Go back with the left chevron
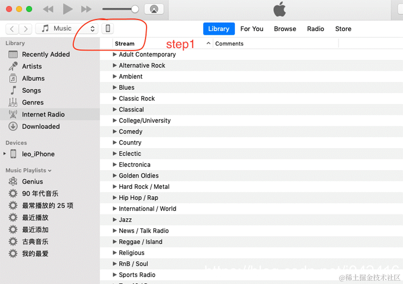Image resolution: width=403 pixels, height=284 pixels. pos(12,29)
